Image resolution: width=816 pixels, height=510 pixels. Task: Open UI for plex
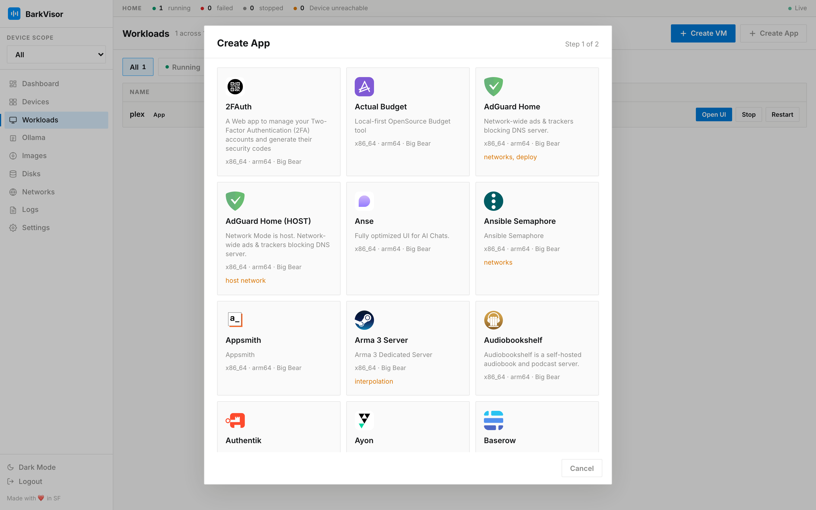714,114
